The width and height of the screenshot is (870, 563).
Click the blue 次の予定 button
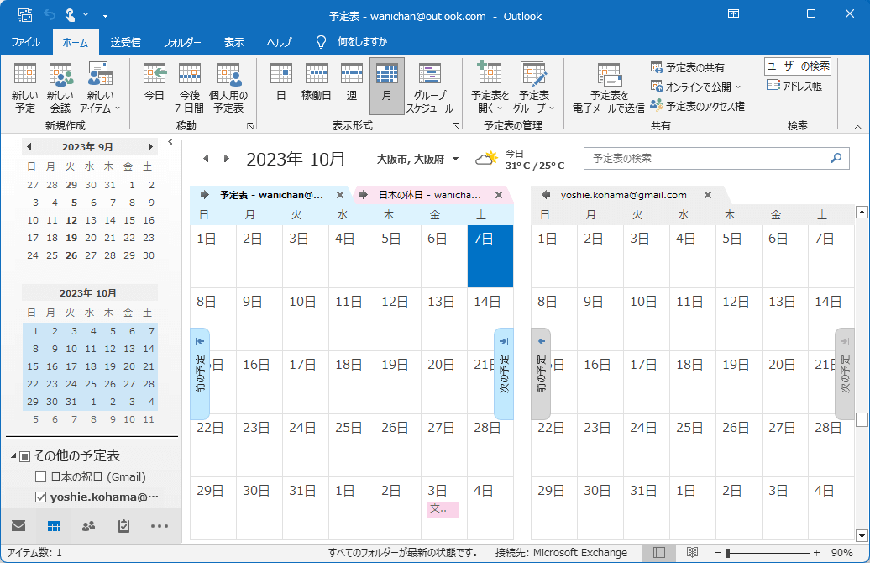coord(504,374)
